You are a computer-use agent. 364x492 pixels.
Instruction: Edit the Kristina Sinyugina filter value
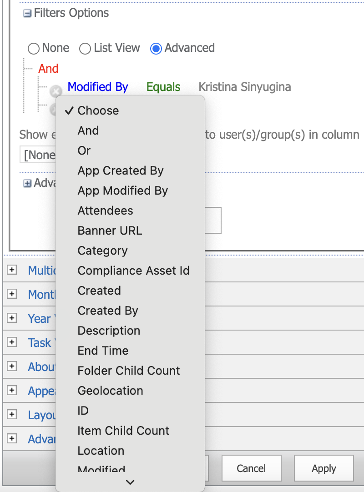point(244,86)
